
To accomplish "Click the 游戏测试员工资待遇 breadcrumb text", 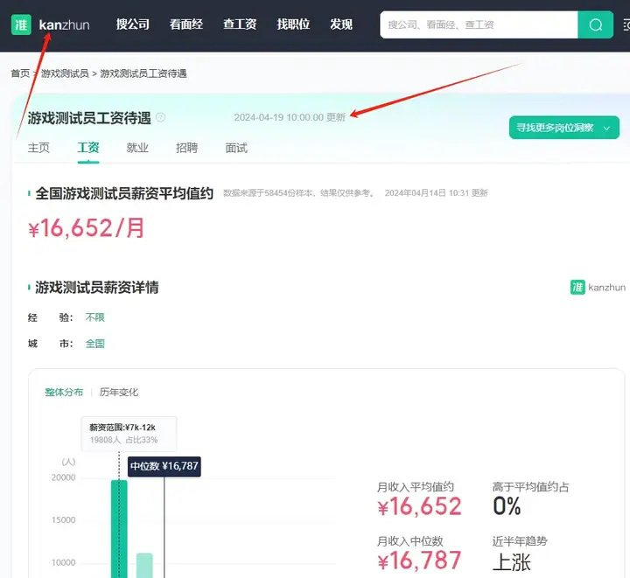I will click(x=143, y=73).
